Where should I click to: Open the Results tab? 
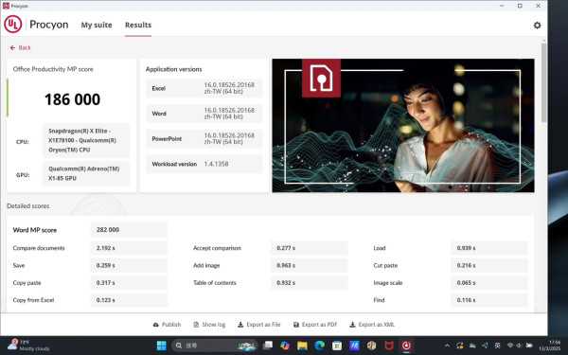138,25
